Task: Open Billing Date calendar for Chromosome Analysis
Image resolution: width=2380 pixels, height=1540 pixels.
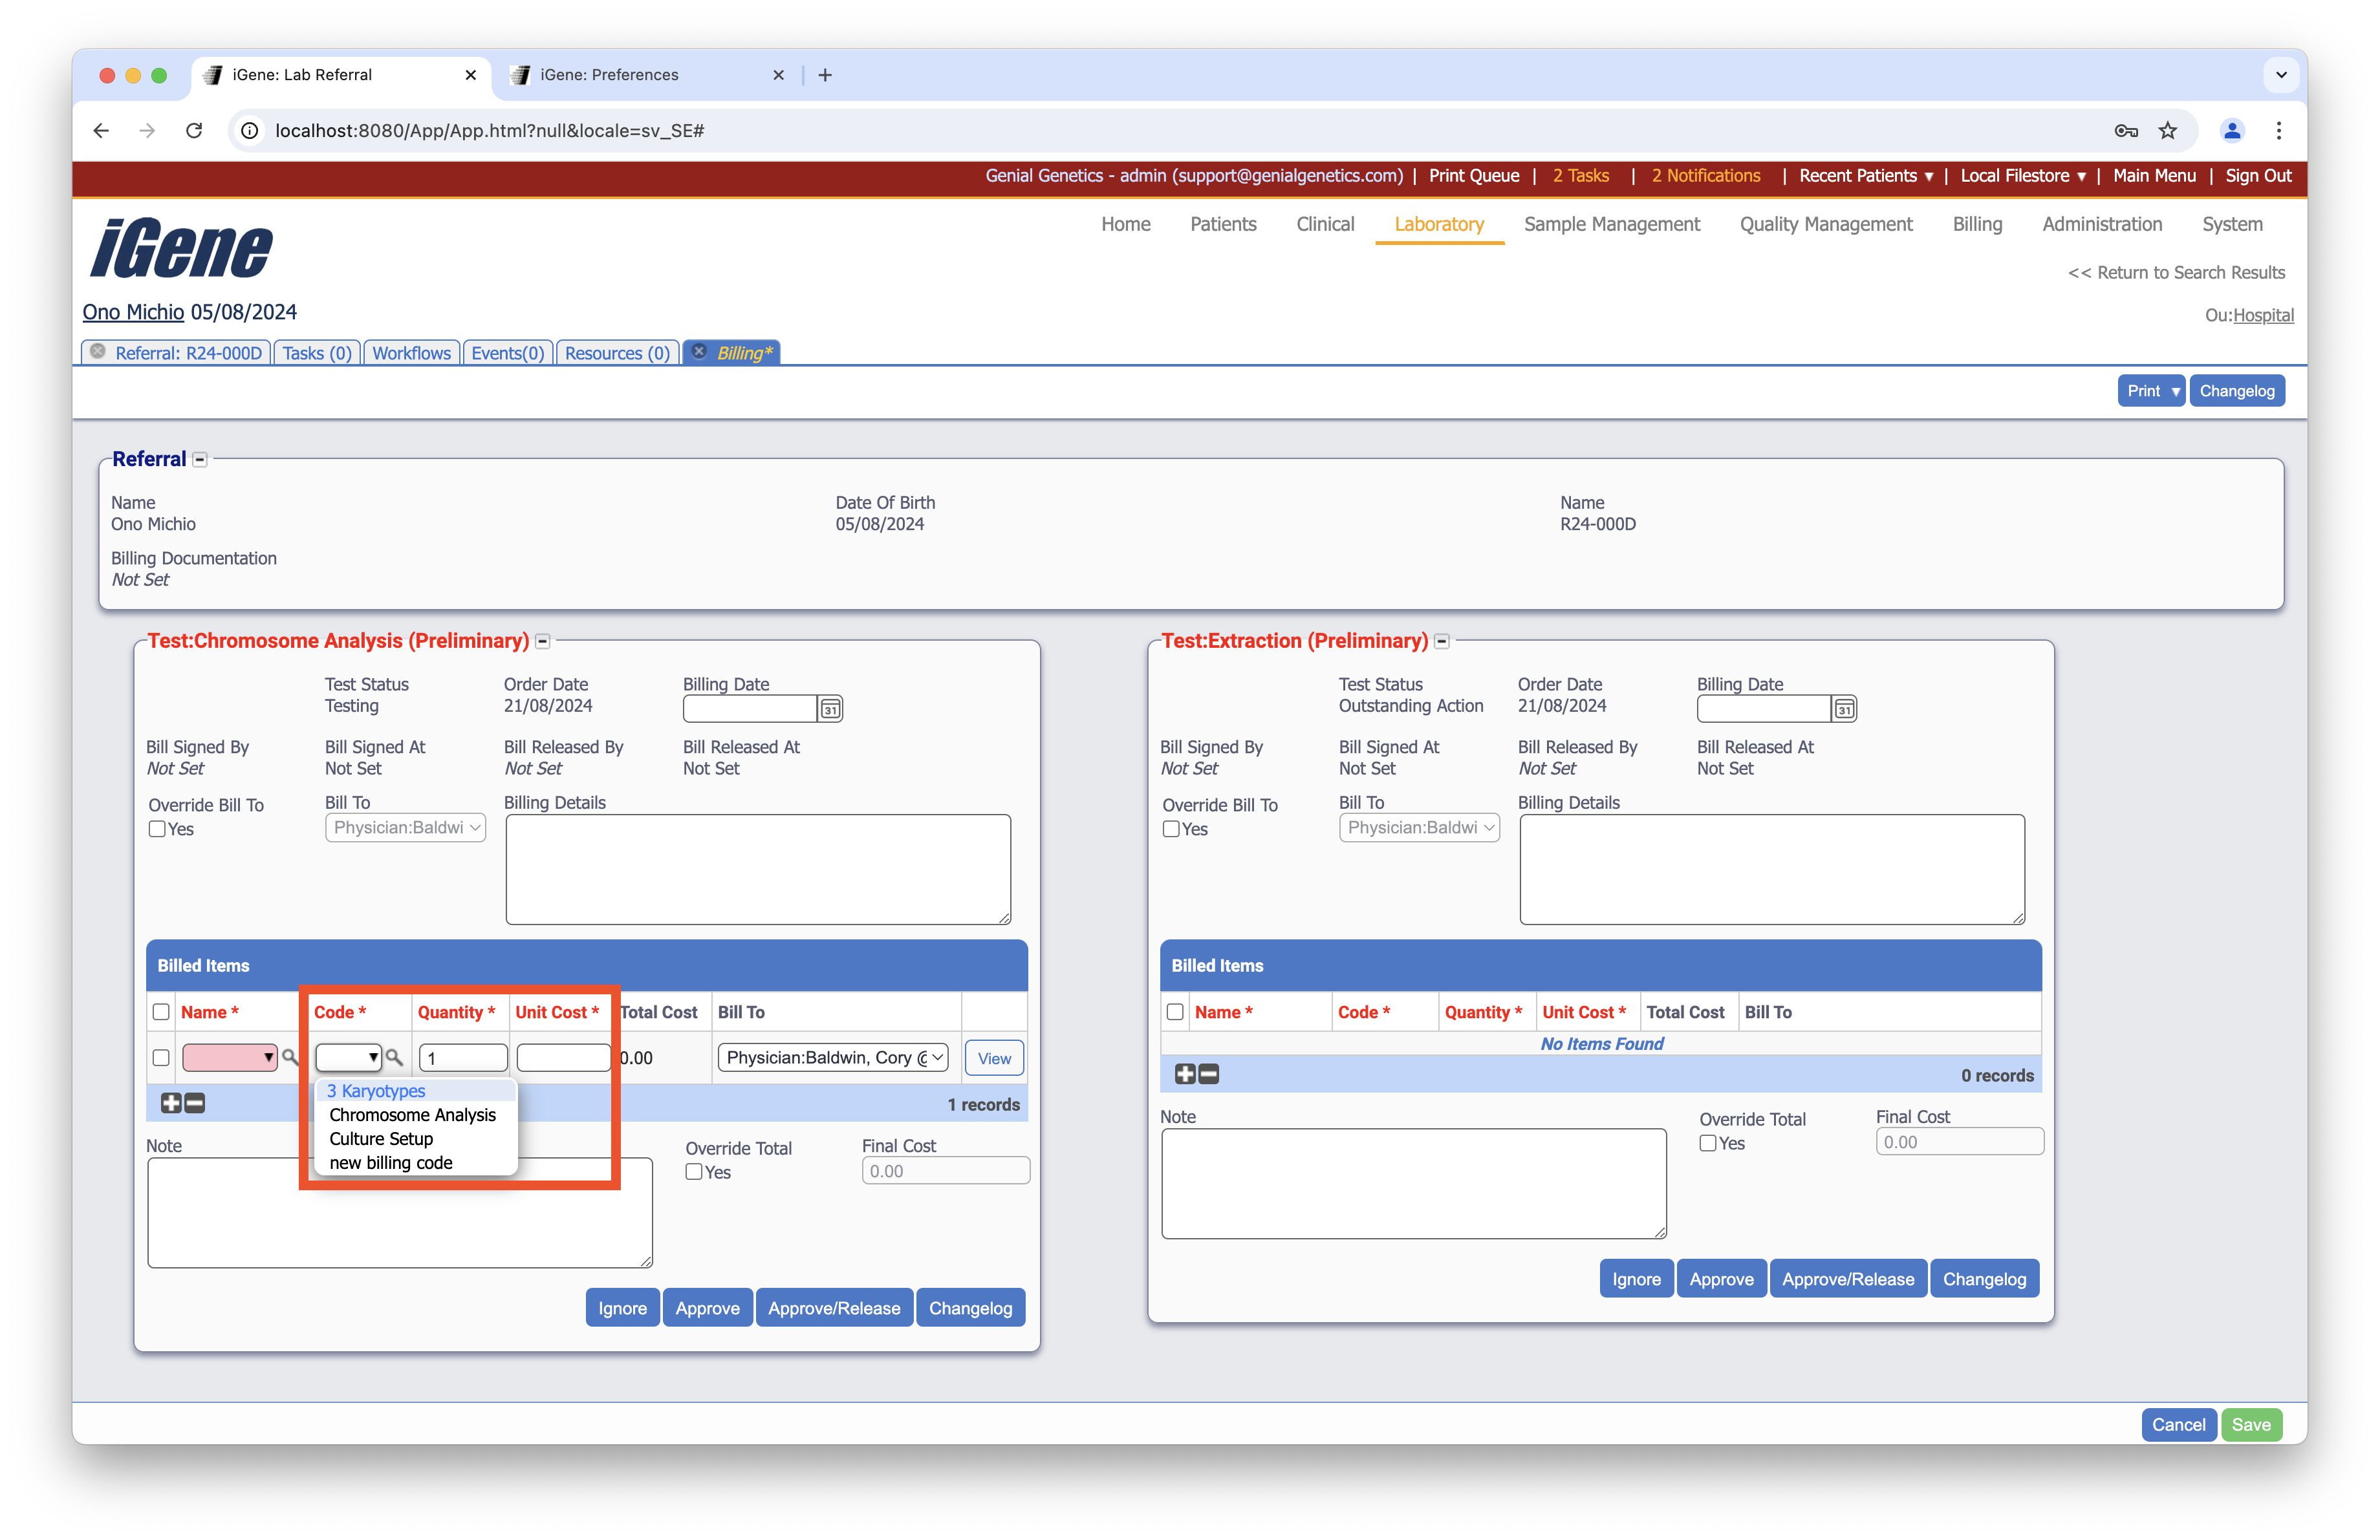Action: [x=830, y=709]
